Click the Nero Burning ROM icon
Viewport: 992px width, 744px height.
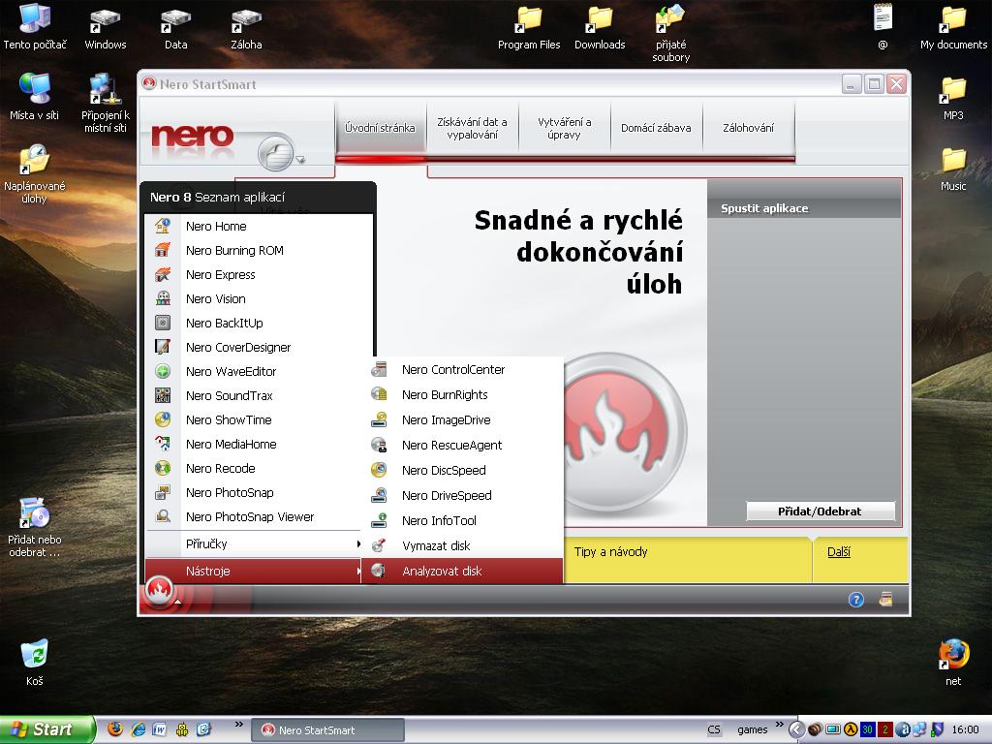point(163,250)
